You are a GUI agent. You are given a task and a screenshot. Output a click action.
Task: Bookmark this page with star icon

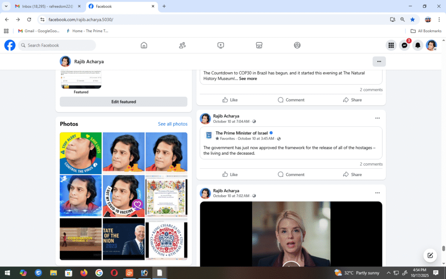click(412, 20)
